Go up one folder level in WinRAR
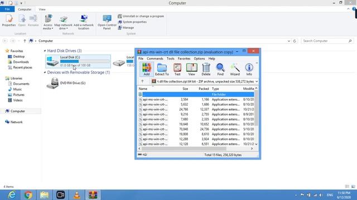357x200 pixels. (x=142, y=81)
